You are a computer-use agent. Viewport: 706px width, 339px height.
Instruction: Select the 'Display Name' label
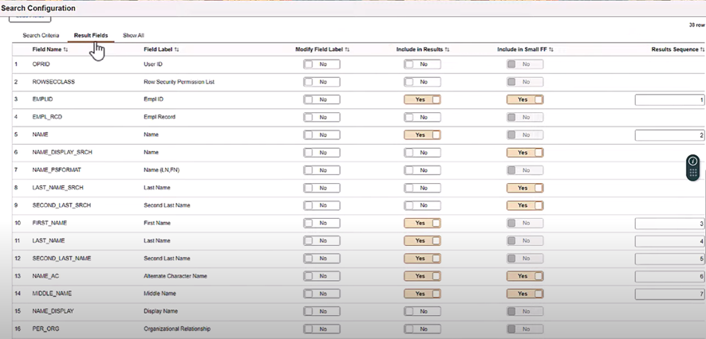pyautogui.click(x=160, y=311)
